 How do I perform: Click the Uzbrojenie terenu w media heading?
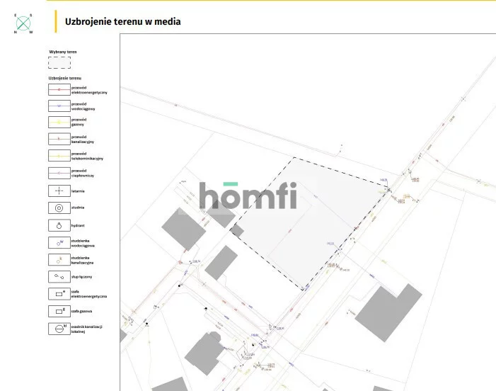coord(122,22)
